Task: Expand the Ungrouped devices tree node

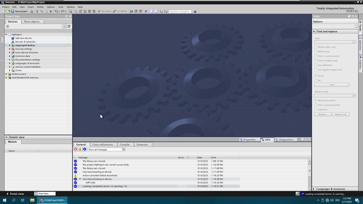Action: tap(10, 45)
